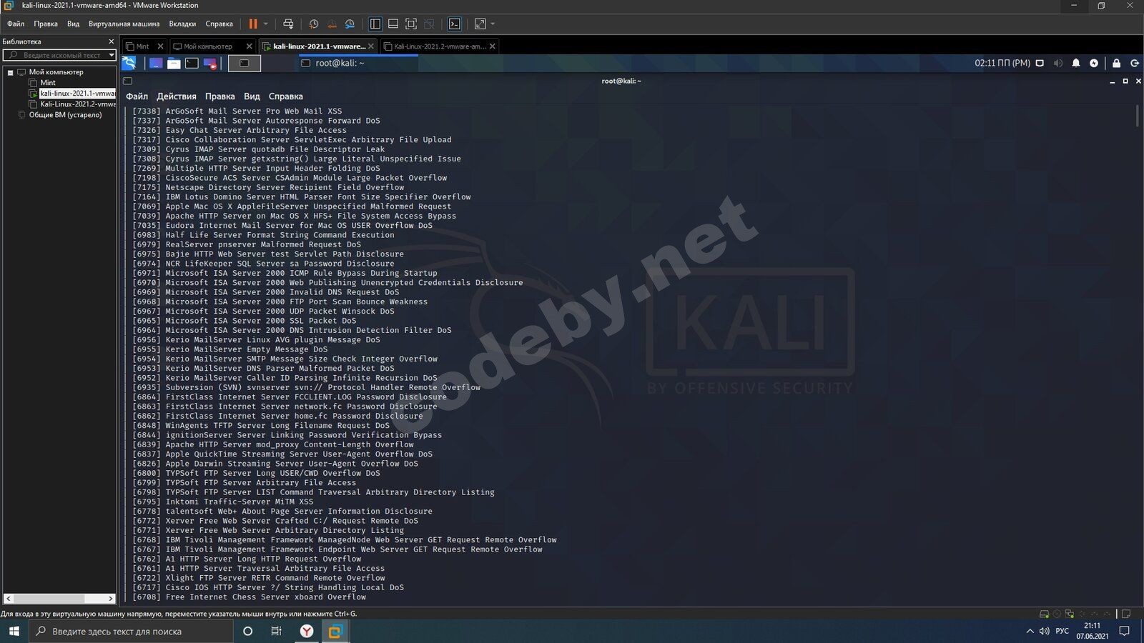This screenshot has height=643, width=1144.
Task: Close the Mint tab
Action: tap(160, 46)
